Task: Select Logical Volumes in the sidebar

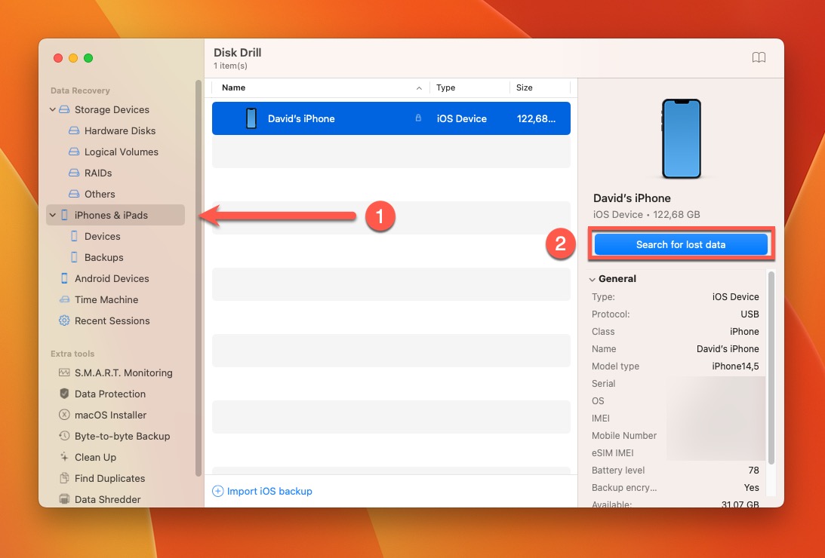Action: (121, 152)
